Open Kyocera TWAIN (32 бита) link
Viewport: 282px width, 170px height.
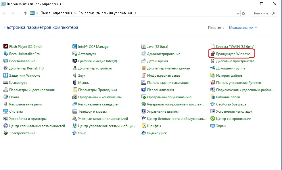click(x=235, y=46)
